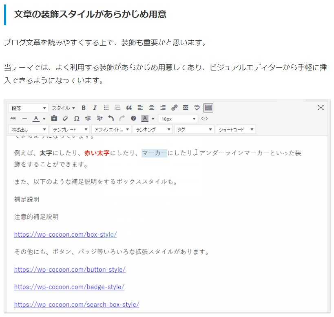Open the wp-cocoon.com/button-style/ link
The width and height of the screenshot is (334, 317).
coord(70,270)
